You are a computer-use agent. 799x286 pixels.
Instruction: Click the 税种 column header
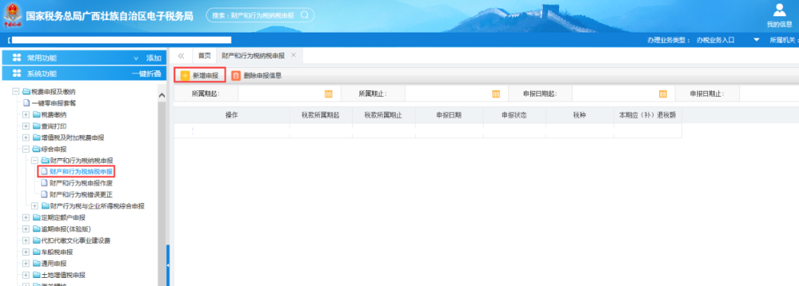579,115
